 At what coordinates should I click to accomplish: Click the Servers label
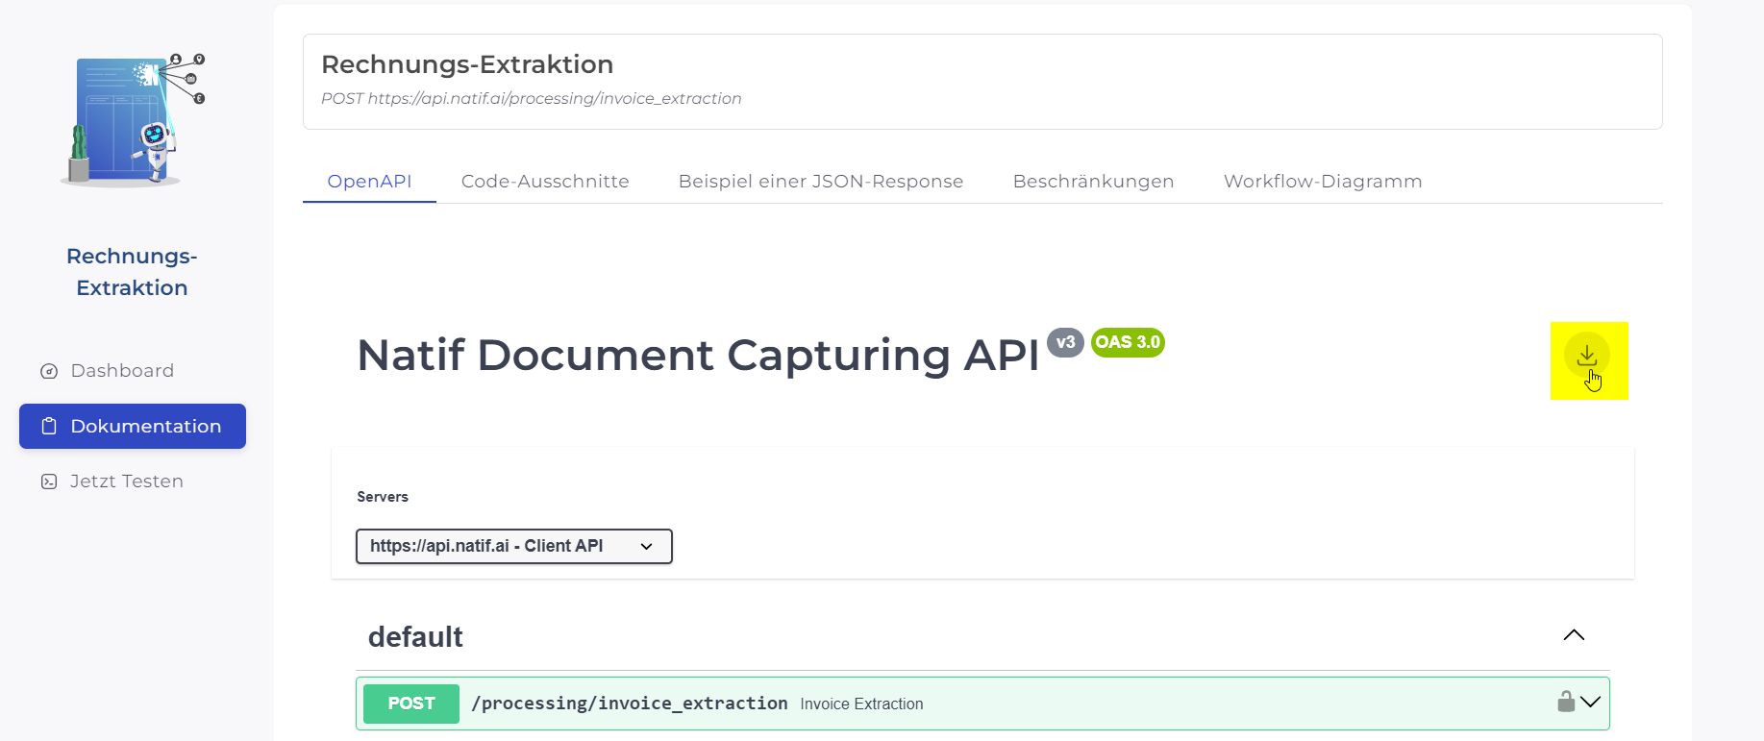coord(383,497)
